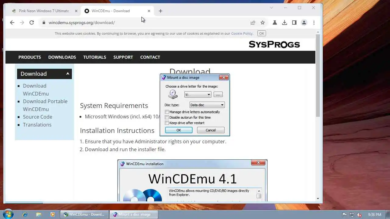Click the muted volume tray icon
Screen dimensions: 390x219
[x=359, y=215]
